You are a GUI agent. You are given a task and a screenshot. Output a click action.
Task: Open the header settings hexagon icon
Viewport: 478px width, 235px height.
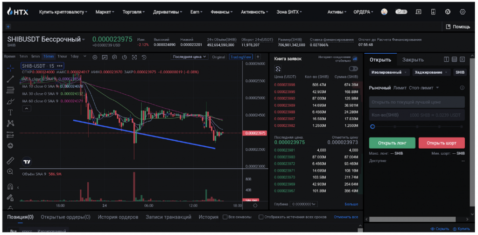(463, 12)
